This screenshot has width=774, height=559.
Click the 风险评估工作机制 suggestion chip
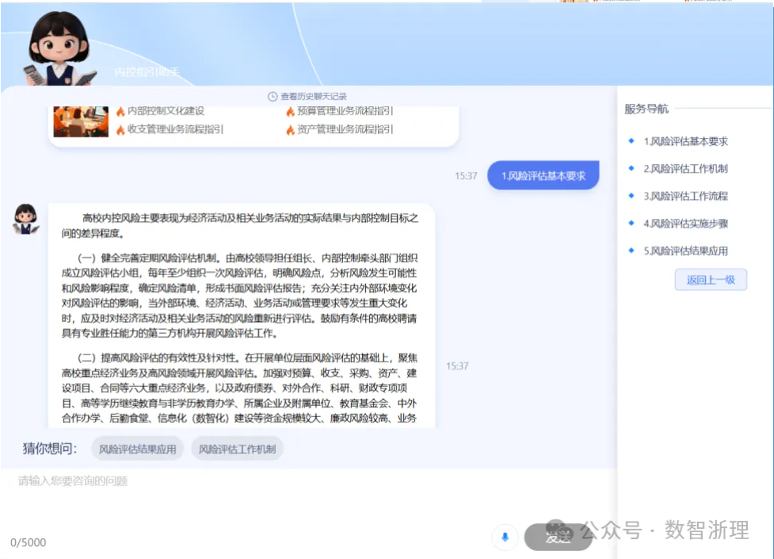(x=237, y=449)
